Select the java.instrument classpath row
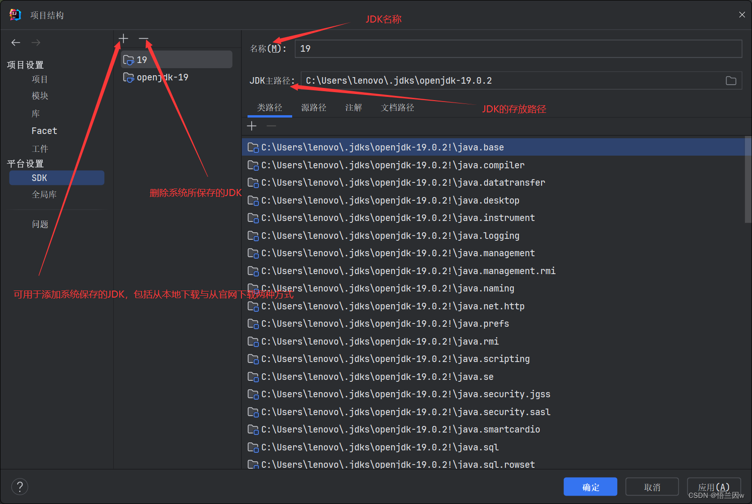 tap(493, 218)
